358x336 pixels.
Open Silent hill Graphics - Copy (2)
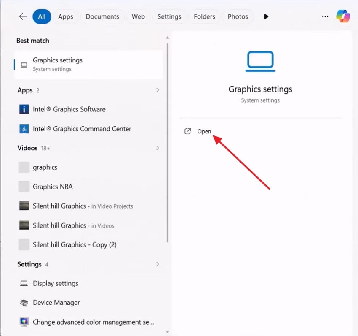point(88,244)
